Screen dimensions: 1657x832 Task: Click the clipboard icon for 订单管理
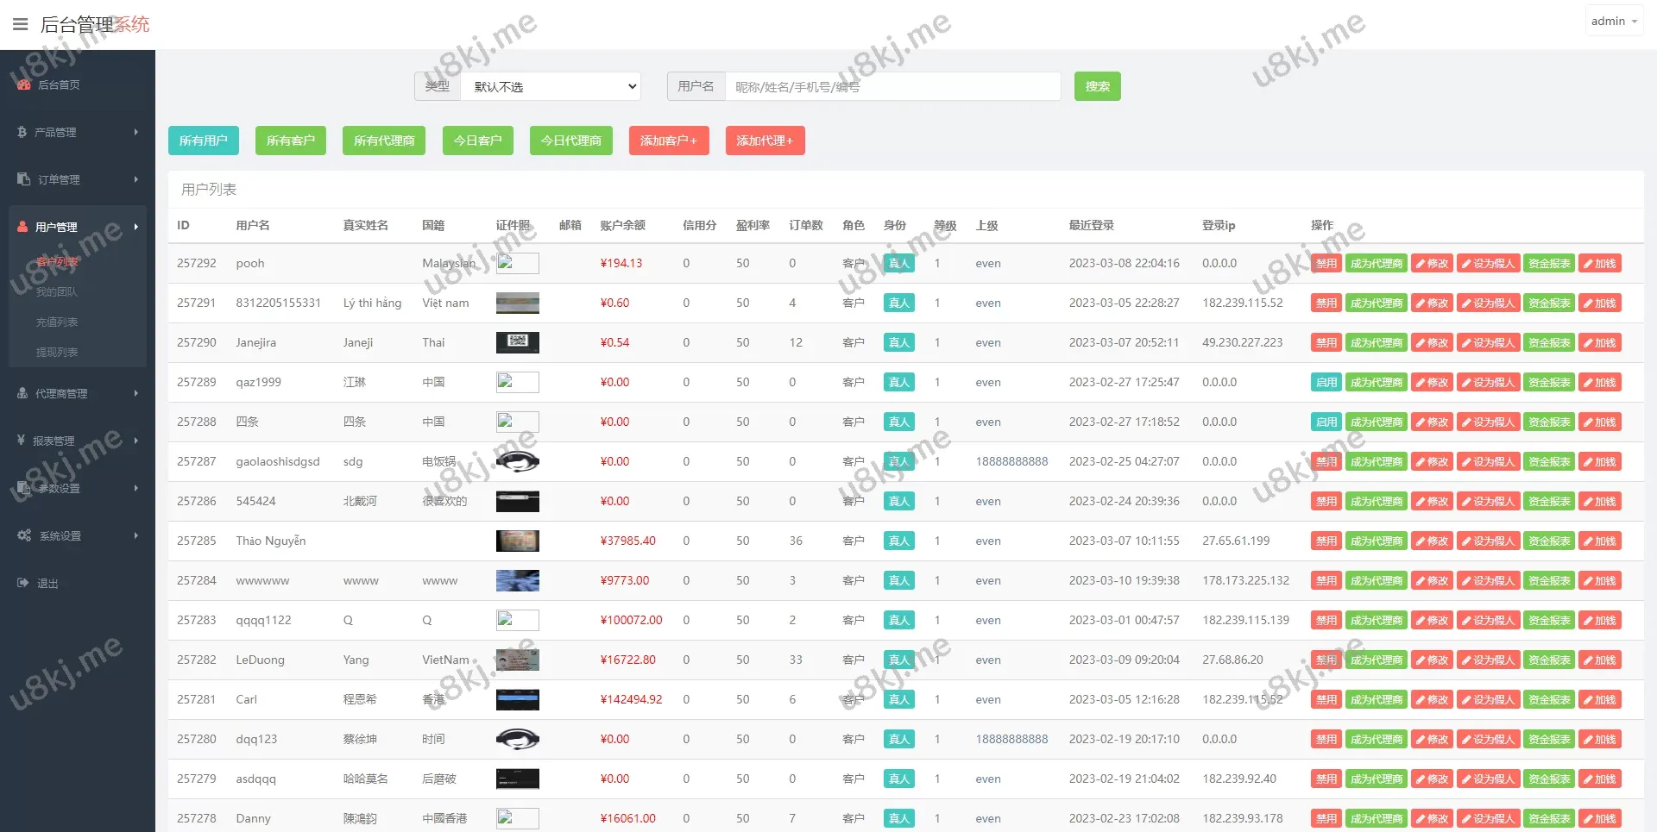(23, 179)
